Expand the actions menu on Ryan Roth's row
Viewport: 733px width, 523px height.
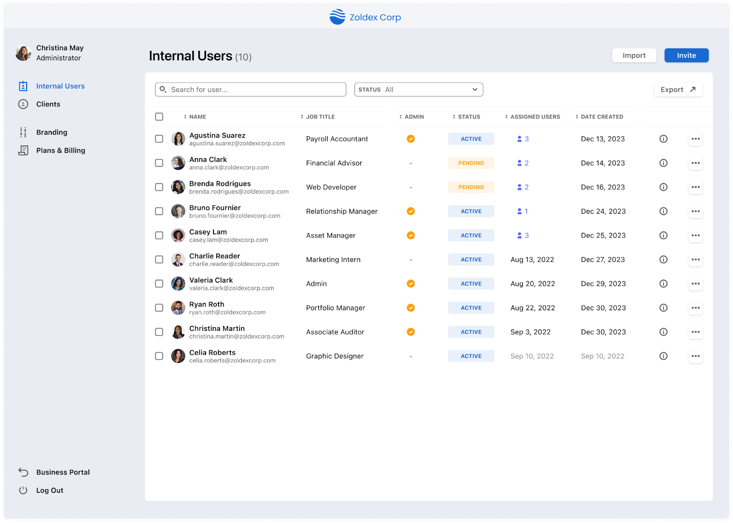(x=695, y=307)
